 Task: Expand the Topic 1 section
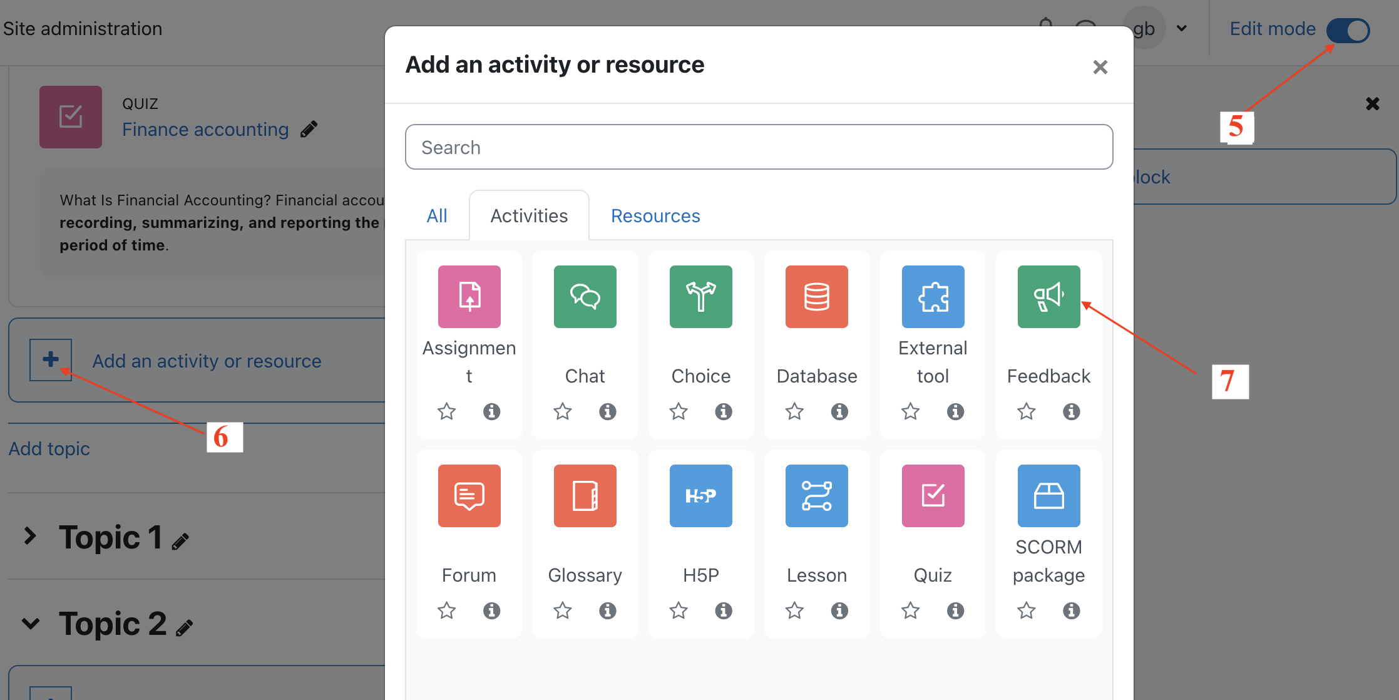(x=29, y=537)
